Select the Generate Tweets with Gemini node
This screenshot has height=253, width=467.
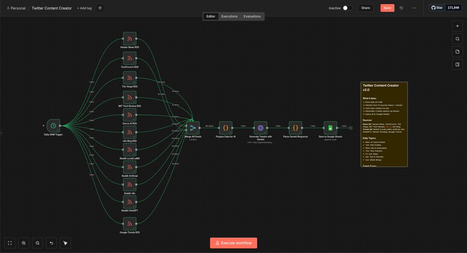(x=261, y=127)
